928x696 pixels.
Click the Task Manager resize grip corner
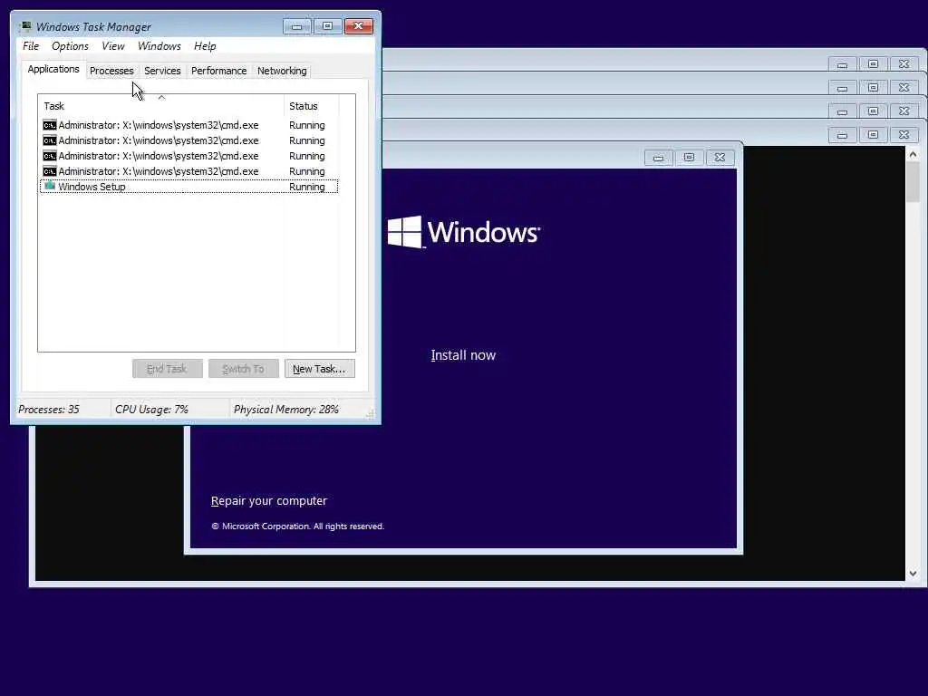tap(371, 413)
